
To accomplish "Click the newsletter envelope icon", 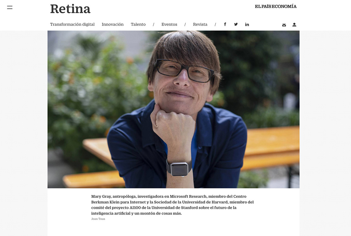I will pyautogui.click(x=284, y=25).
